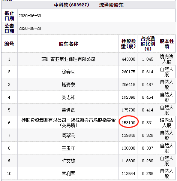Image resolution: width=177 pixels, height=181 pixels.
Task: Click the 股本性质 column header
Action: 167,44
